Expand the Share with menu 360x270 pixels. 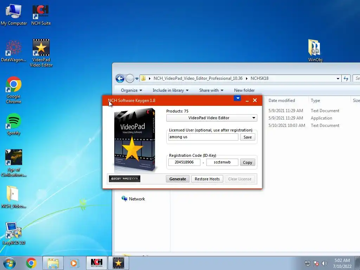point(211,90)
